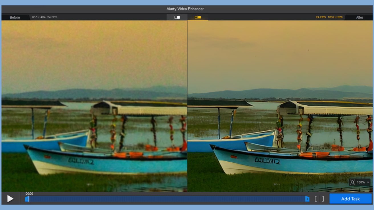Expand the 100% zoom dropdown arrow
Image resolution: width=374 pixels, height=210 pixels.
[368, 182]
